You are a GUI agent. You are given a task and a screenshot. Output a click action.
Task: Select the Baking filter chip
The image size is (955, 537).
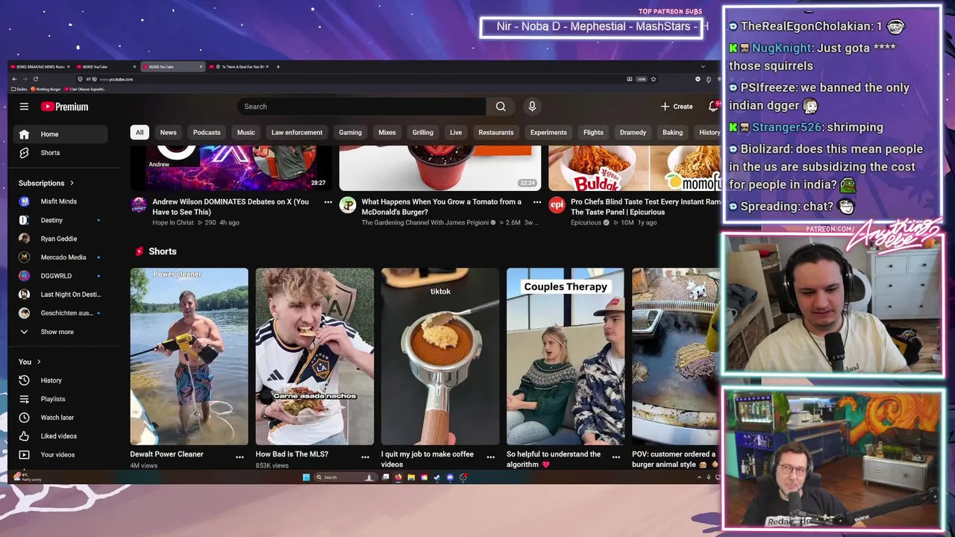coord(672,133)
